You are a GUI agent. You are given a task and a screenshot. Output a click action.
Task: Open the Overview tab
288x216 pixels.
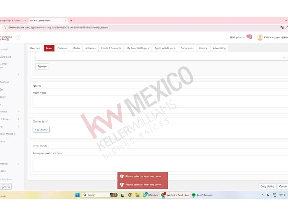(x=35, y=48)
